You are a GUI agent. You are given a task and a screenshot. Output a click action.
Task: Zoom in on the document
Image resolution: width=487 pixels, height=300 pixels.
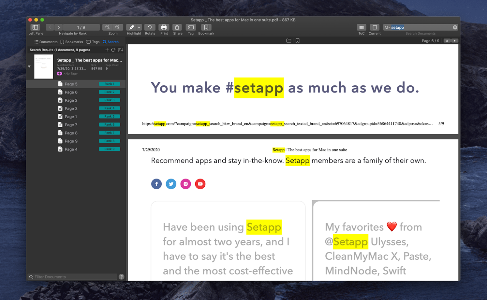click(118, 27)
